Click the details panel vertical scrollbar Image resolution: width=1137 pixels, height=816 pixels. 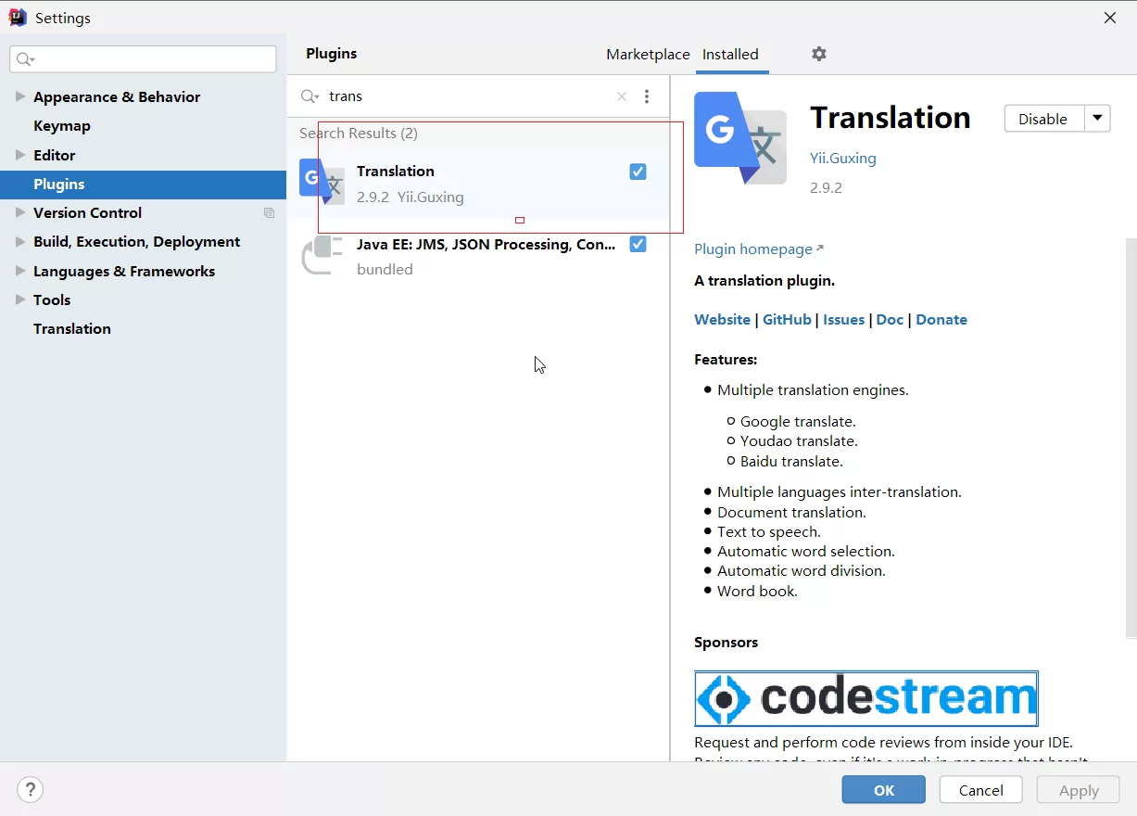point(1131,436)
